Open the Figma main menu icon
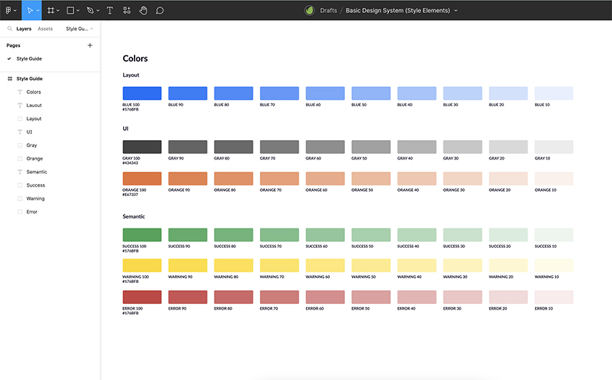Screen dimensions: 612x380 pos(8,11)
